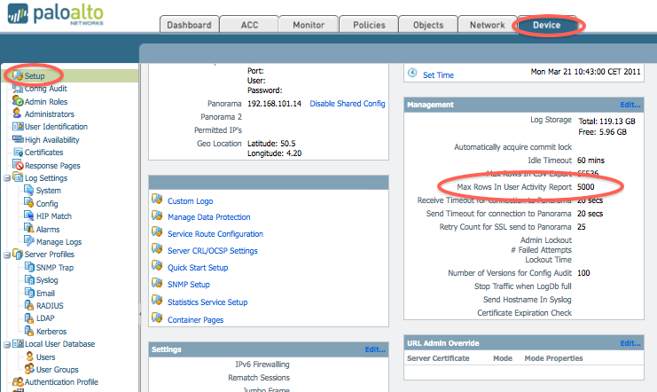Viewport: 657px width, 392px height.
Task: Open the Monitor tab
Action: pos(309,25)
